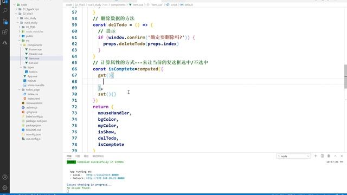Maximize the terminal panel with up chevron
The image size is (347, 195).
point(335,156)
